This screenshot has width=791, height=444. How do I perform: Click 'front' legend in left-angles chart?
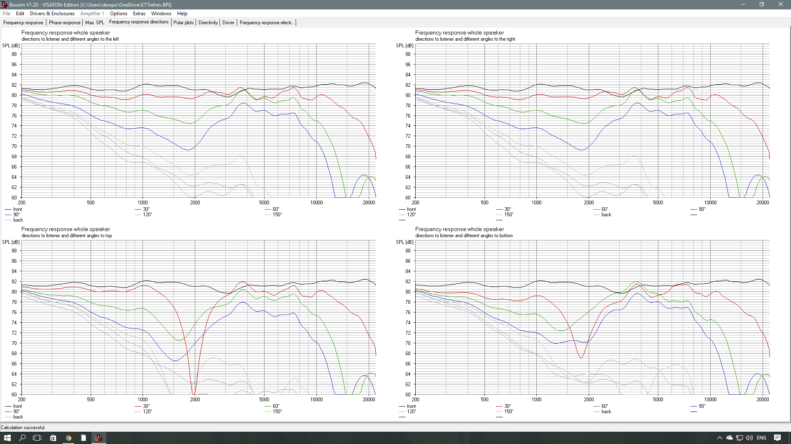coord(14,209)
